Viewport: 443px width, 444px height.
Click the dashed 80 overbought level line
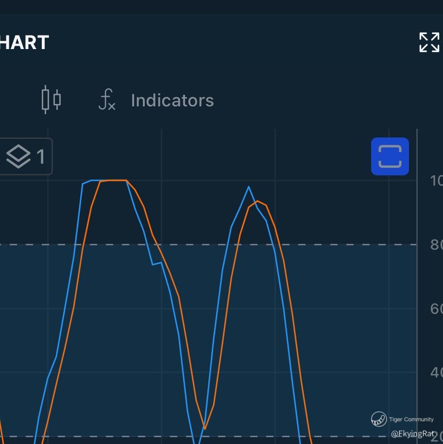pyautogui.click(x=208, y=244)
